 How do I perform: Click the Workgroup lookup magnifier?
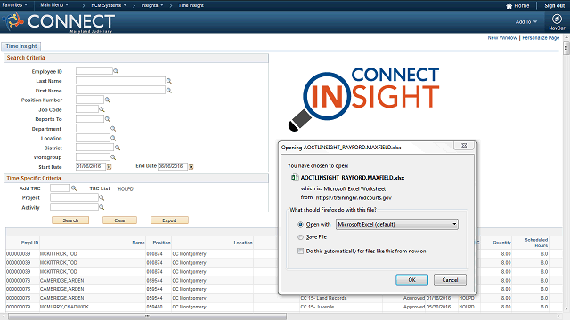point(113,157)
